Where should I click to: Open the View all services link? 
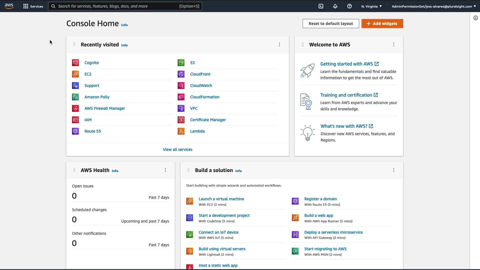click(x=177, y=149)
